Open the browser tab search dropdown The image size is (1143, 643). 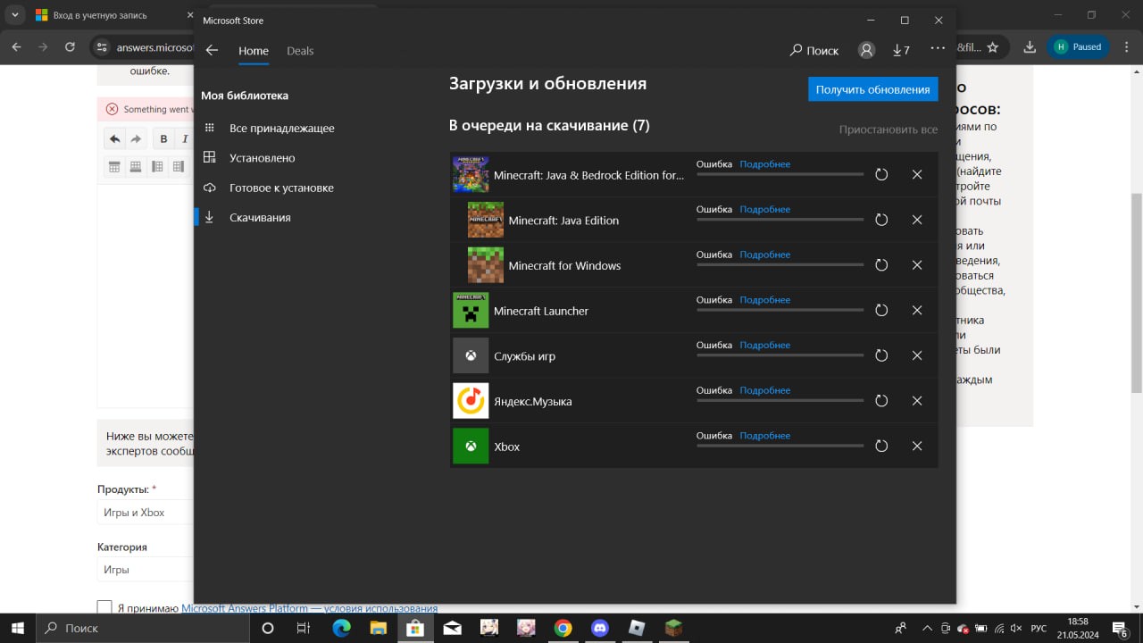15,15
